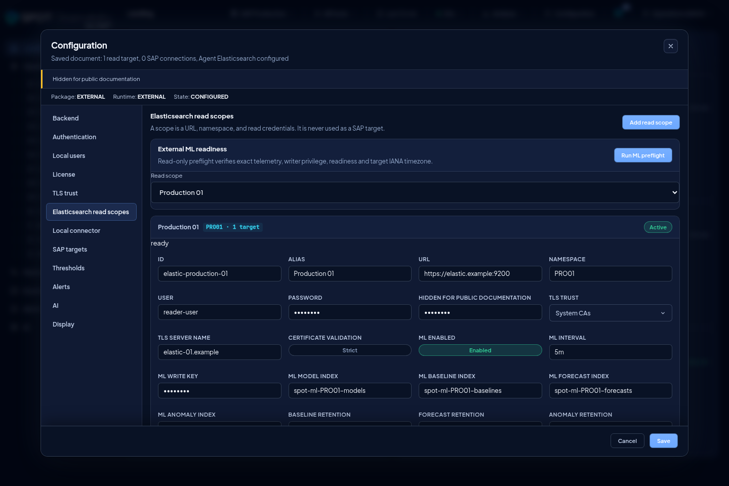Click the Active status badge
Viewport: 729px width, 486px height.
coord(658,227)
